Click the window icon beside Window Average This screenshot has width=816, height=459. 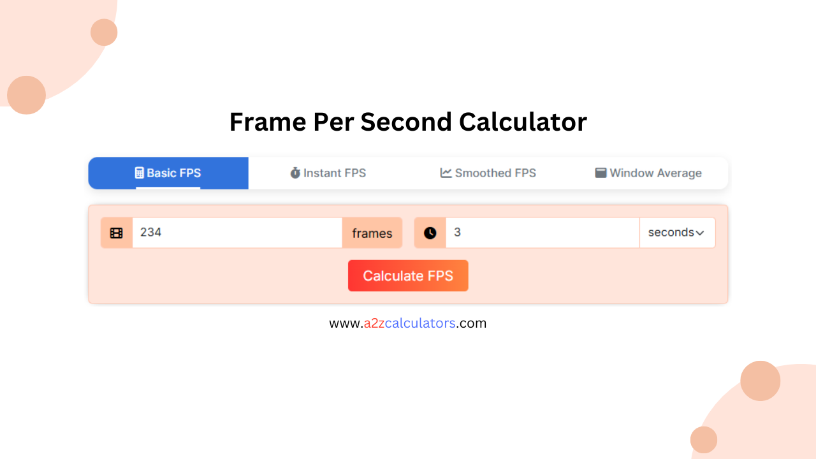600,173
